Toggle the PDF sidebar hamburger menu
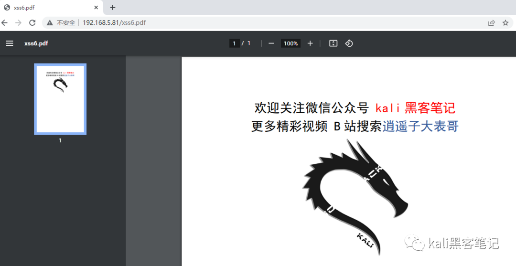516x266 pixels. point(10,43)
